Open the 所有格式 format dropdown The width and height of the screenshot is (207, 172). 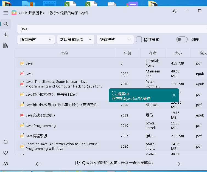coord(115,40)
